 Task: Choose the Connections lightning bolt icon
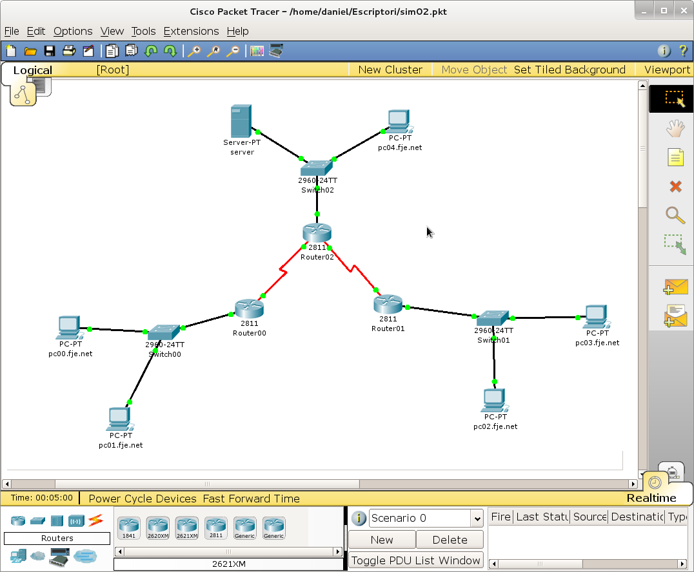coord(95,520)
